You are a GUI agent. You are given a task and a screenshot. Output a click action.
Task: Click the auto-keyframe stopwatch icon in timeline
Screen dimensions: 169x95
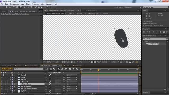coord(73,69)
